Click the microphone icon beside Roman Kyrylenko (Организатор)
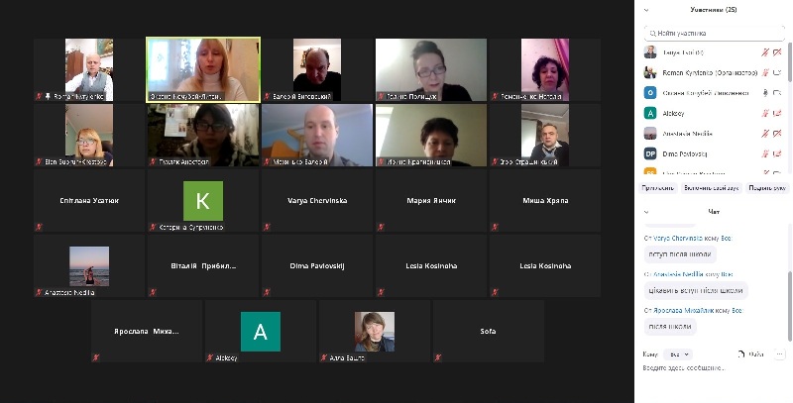Viewport: 793px width, 403px height. pos(765,72)
